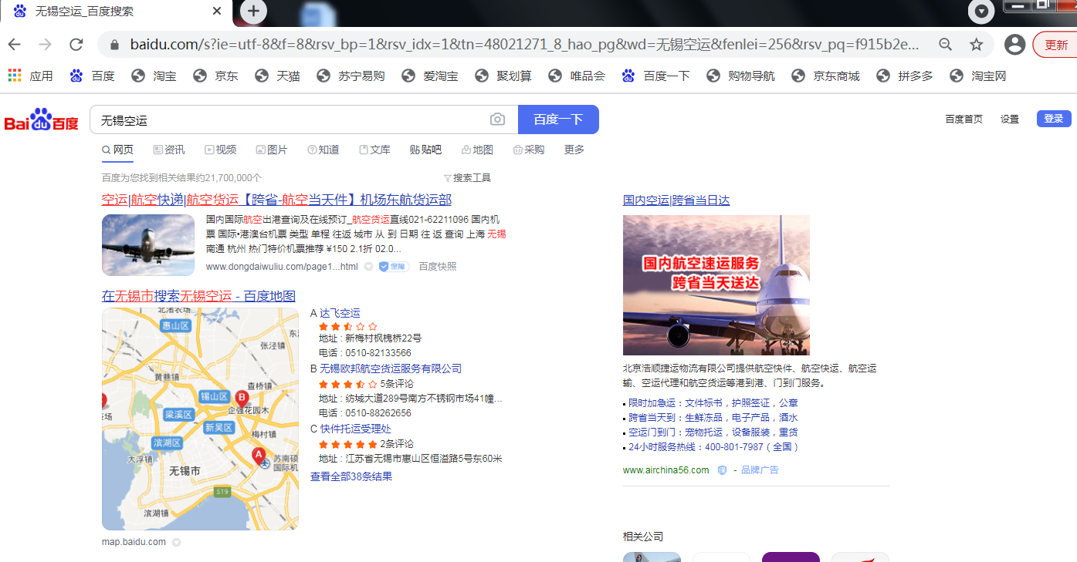Select the 网页 tab
Viewport: 1077px width, 562px height.
point(117,150)
